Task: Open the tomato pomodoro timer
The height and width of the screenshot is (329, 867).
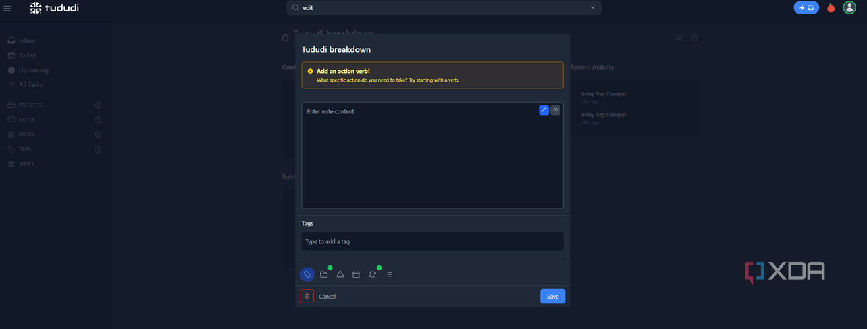Action: 831,8
